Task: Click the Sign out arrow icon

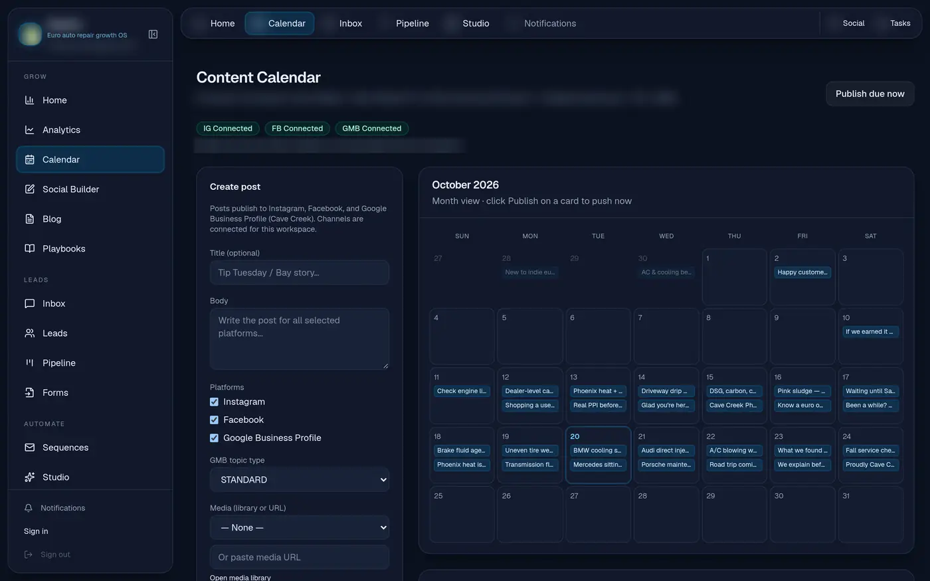Action: pyautogui.click(x=28, y=554)
